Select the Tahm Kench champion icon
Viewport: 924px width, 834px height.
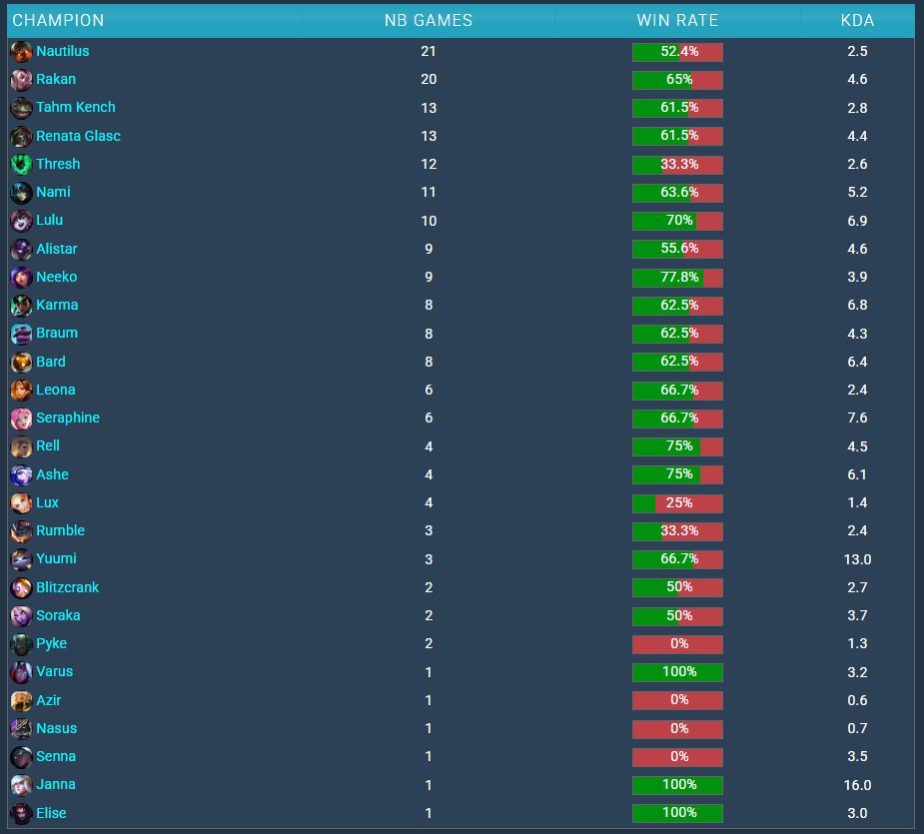(21, 108)
